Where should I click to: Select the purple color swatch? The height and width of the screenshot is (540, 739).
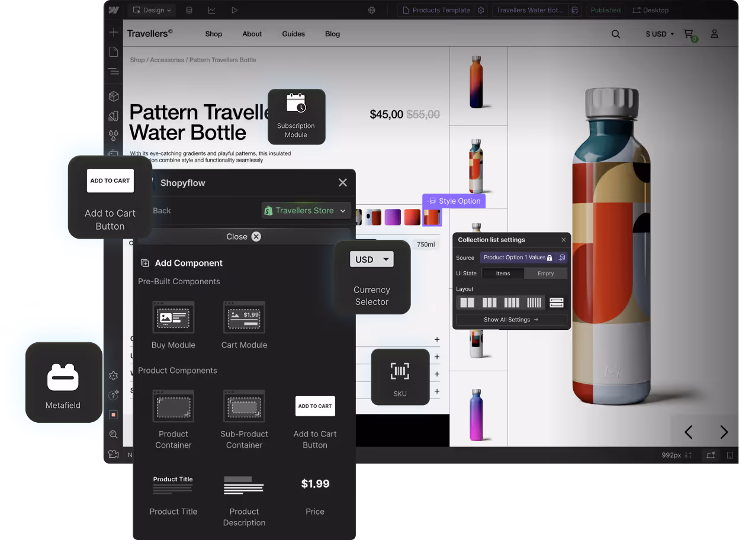tap(393, 217)
